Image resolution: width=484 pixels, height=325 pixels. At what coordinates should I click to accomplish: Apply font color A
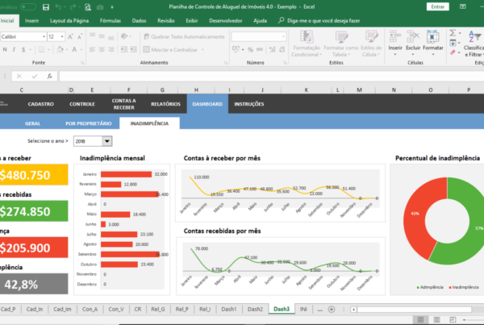(x=74, y=49)
